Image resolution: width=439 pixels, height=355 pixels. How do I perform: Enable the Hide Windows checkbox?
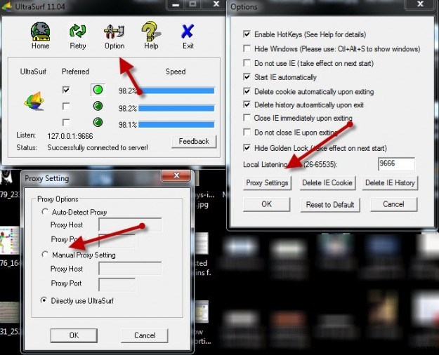pyautogui.click(x=247, y=48)
